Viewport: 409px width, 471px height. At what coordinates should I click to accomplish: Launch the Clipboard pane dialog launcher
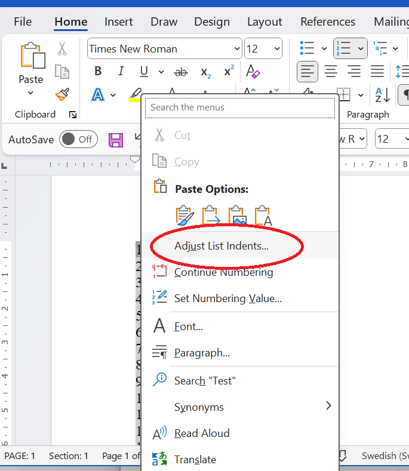[x=73, y=115]
